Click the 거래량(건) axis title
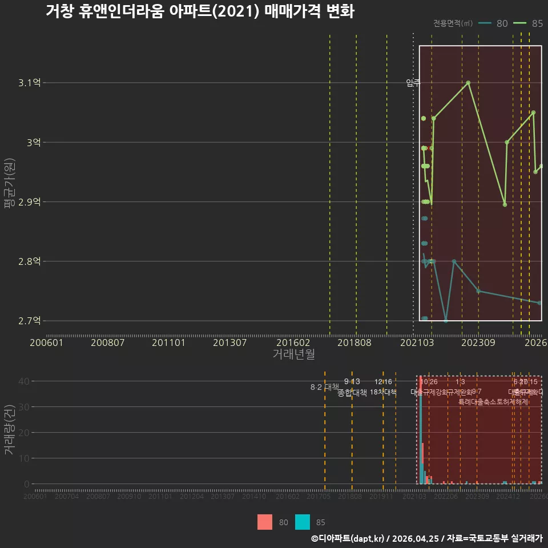 pos(9,429)
